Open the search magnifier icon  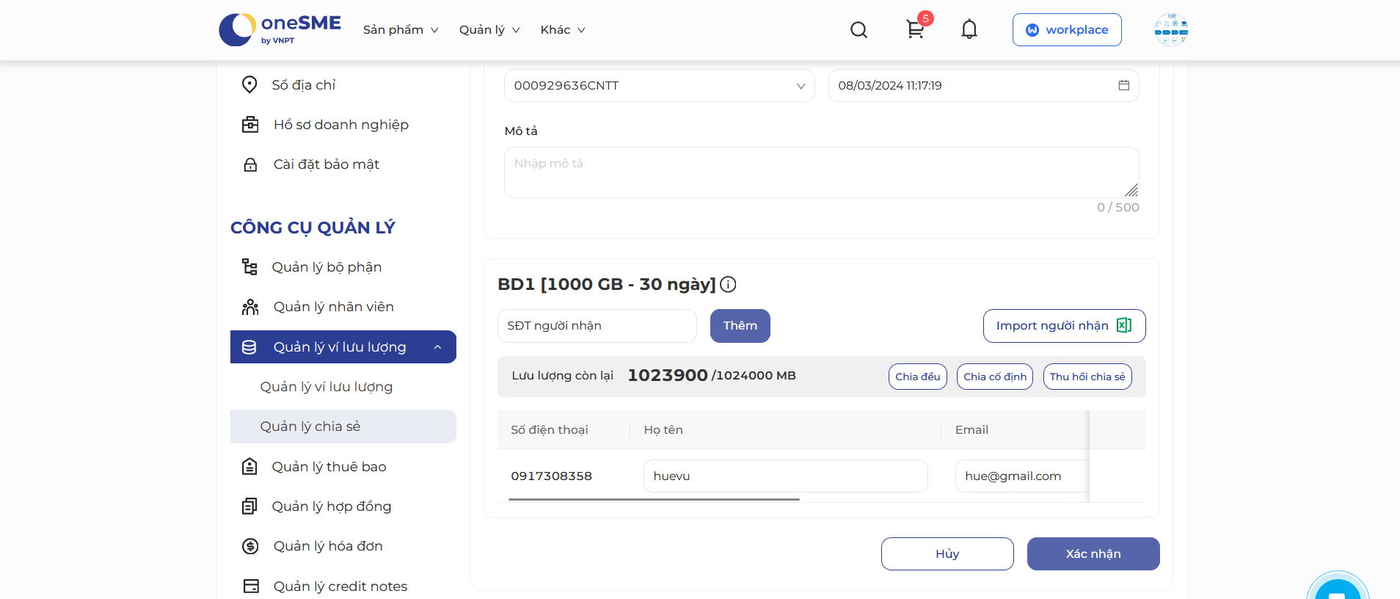click(858, 29)
